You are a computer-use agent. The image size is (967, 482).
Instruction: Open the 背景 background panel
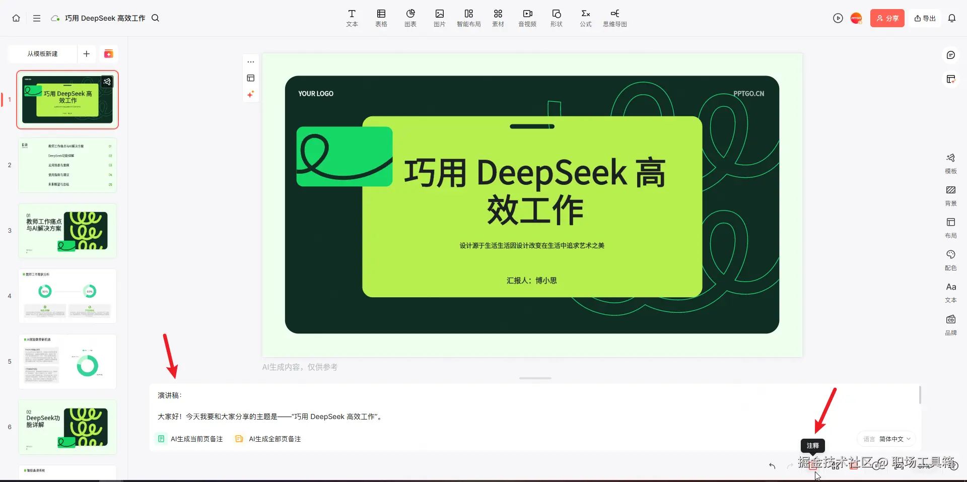pos(951,196)
